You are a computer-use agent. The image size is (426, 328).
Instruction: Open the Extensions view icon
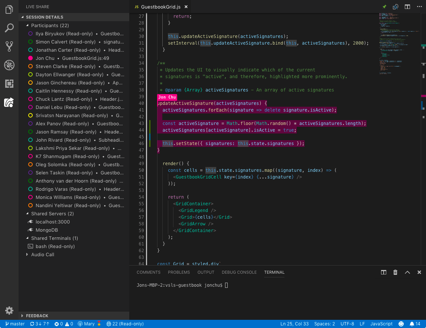click(9, 84)
